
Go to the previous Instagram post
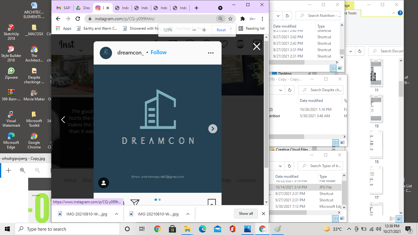click(x=63, y=120)
